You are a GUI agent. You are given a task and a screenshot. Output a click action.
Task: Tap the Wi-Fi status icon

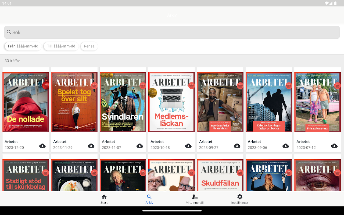point(327,3)
